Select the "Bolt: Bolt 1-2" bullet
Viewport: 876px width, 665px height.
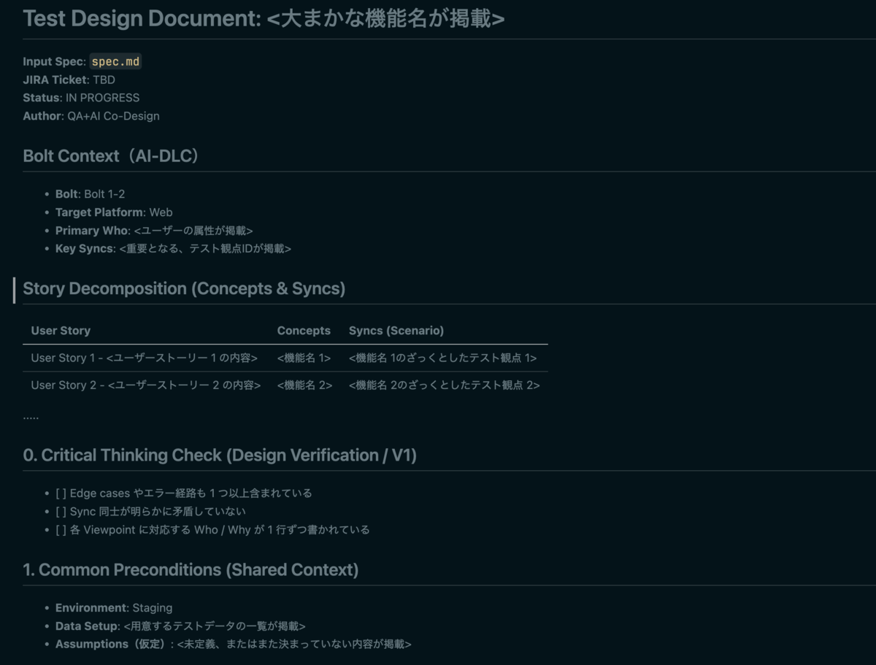90,194
